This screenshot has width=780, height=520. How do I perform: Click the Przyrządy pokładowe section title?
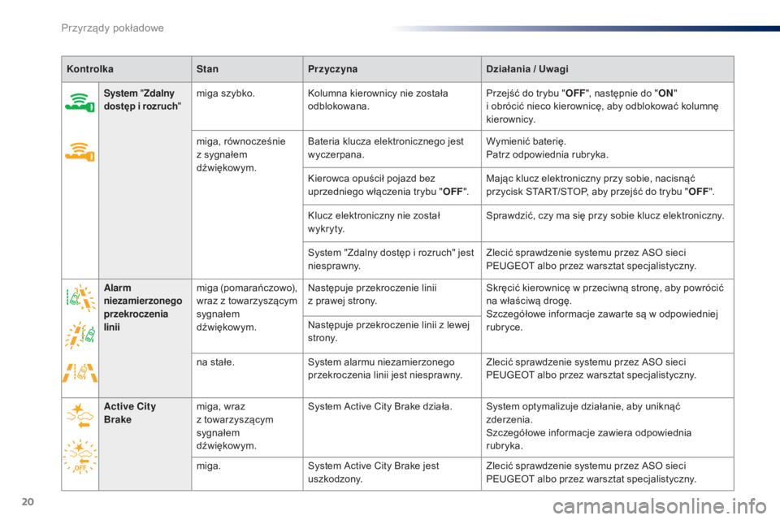tap(112, 28)
